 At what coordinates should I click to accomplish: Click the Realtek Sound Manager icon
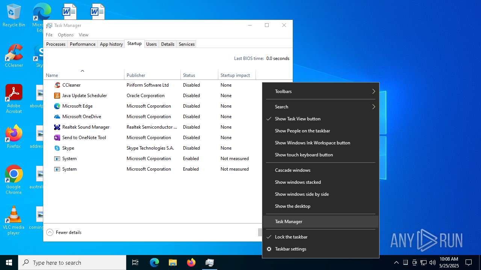[x=57, y=127]
